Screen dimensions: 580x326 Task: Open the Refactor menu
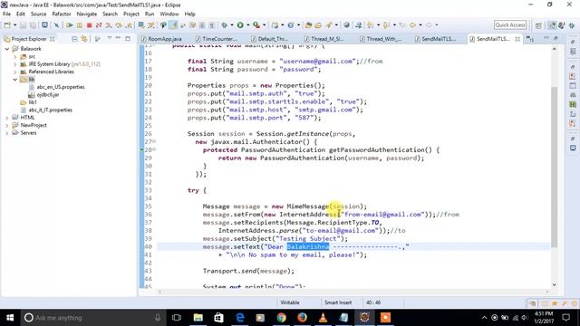tap(62, 14)
